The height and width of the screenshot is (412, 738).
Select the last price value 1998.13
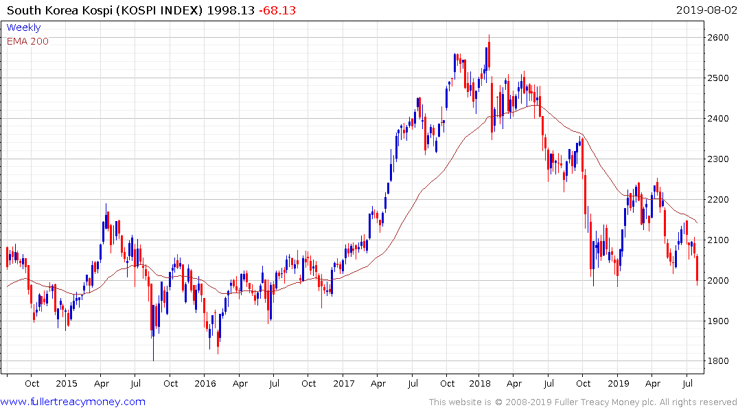click(231, 10)
